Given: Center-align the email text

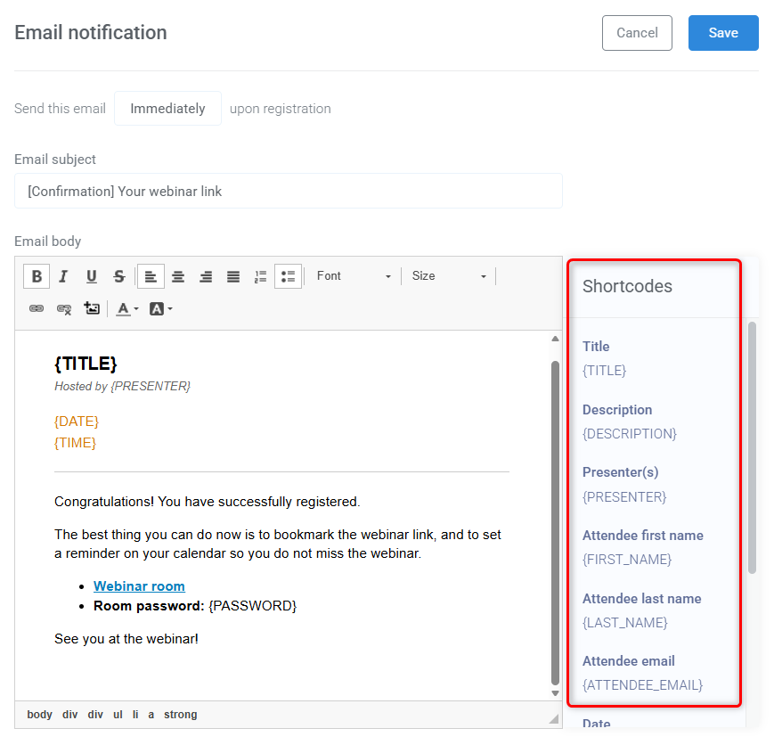Looking at the screenshot, I should (177, 276).
